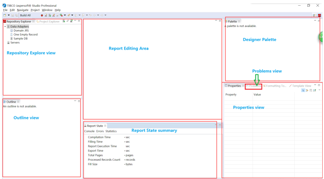Image resolution: width=324 pixels, height=179 pixels.
Task: Switch to the Problems tab
Action: [254, 86]
